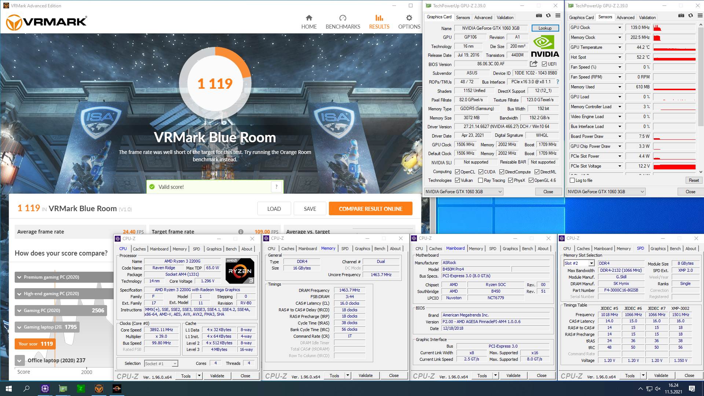This screenshot has width=704, height=396.
Task: Open VRMark RESULTS section
Action: coord(379,22)
